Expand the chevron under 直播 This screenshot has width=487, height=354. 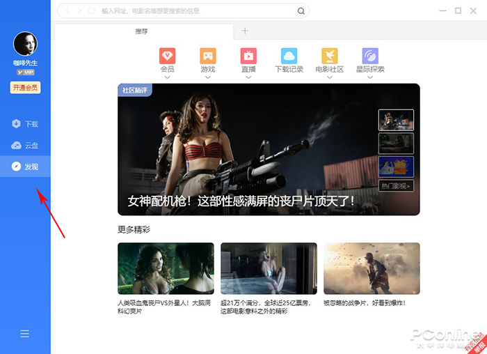248,77
